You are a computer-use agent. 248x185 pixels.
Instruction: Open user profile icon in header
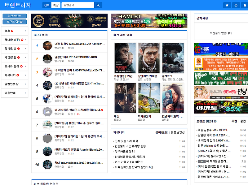point(245,5)
